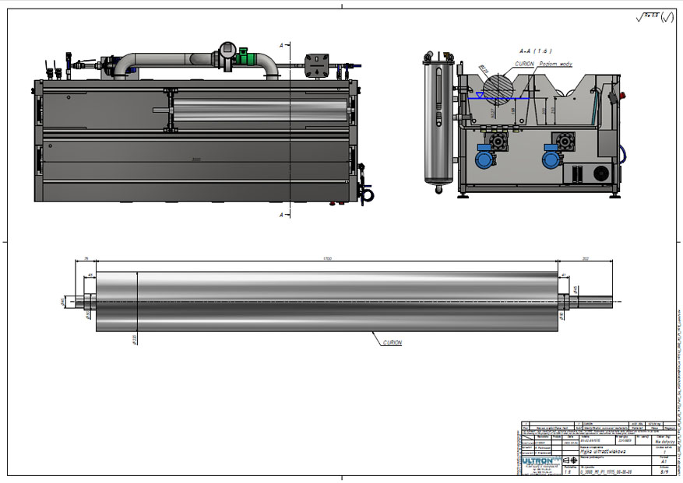683x483 pixels.
Task: Click the CURION label in section view
Action: [x=524, y=64]
